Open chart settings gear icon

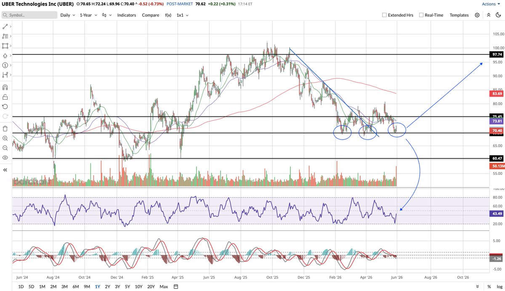tap(477, 15)
